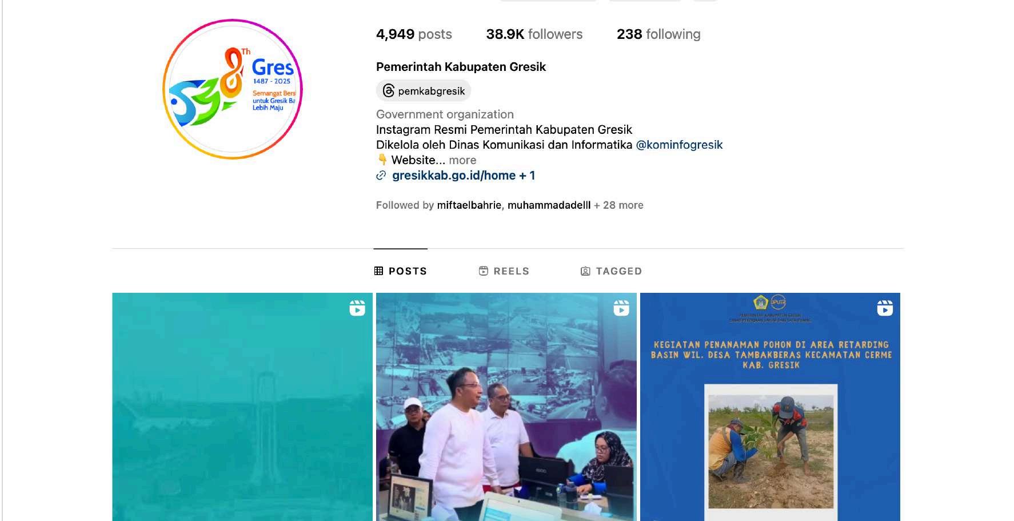The image size is (1014, 521).
Task: Visit the @kominfogresik mention link
Action: [679, 145]
